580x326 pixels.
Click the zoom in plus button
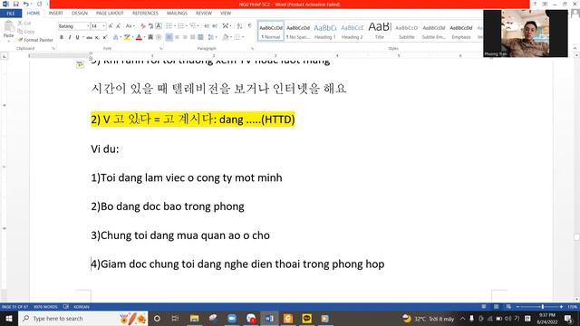click(562, 307)
